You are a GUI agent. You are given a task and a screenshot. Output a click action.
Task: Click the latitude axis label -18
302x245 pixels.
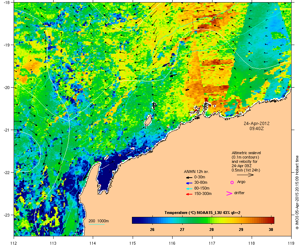coord(6,3)
